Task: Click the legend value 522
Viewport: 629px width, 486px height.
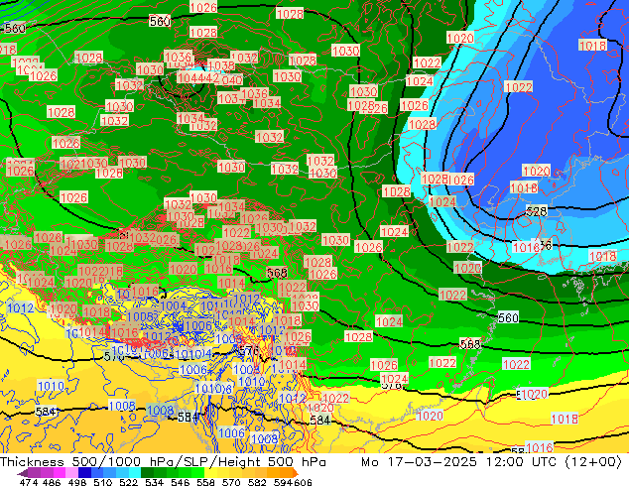Action: pos(128,482)
